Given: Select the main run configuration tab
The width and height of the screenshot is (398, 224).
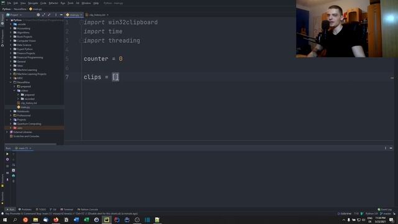Looking at the screenshot, I should point(23,148).
